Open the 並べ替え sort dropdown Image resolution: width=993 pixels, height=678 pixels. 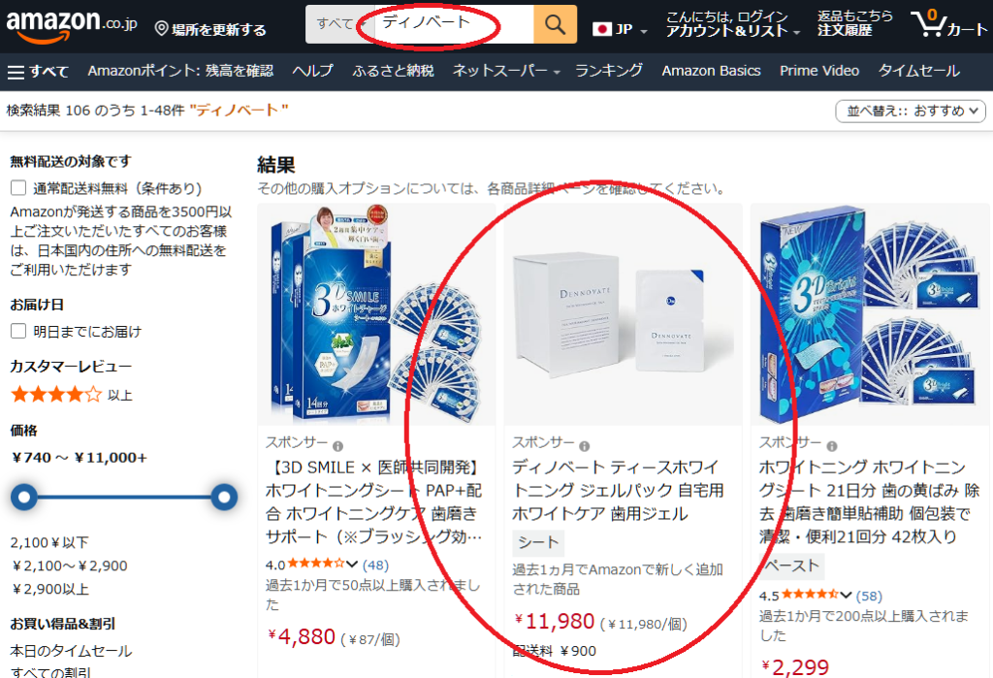point(911,111)
